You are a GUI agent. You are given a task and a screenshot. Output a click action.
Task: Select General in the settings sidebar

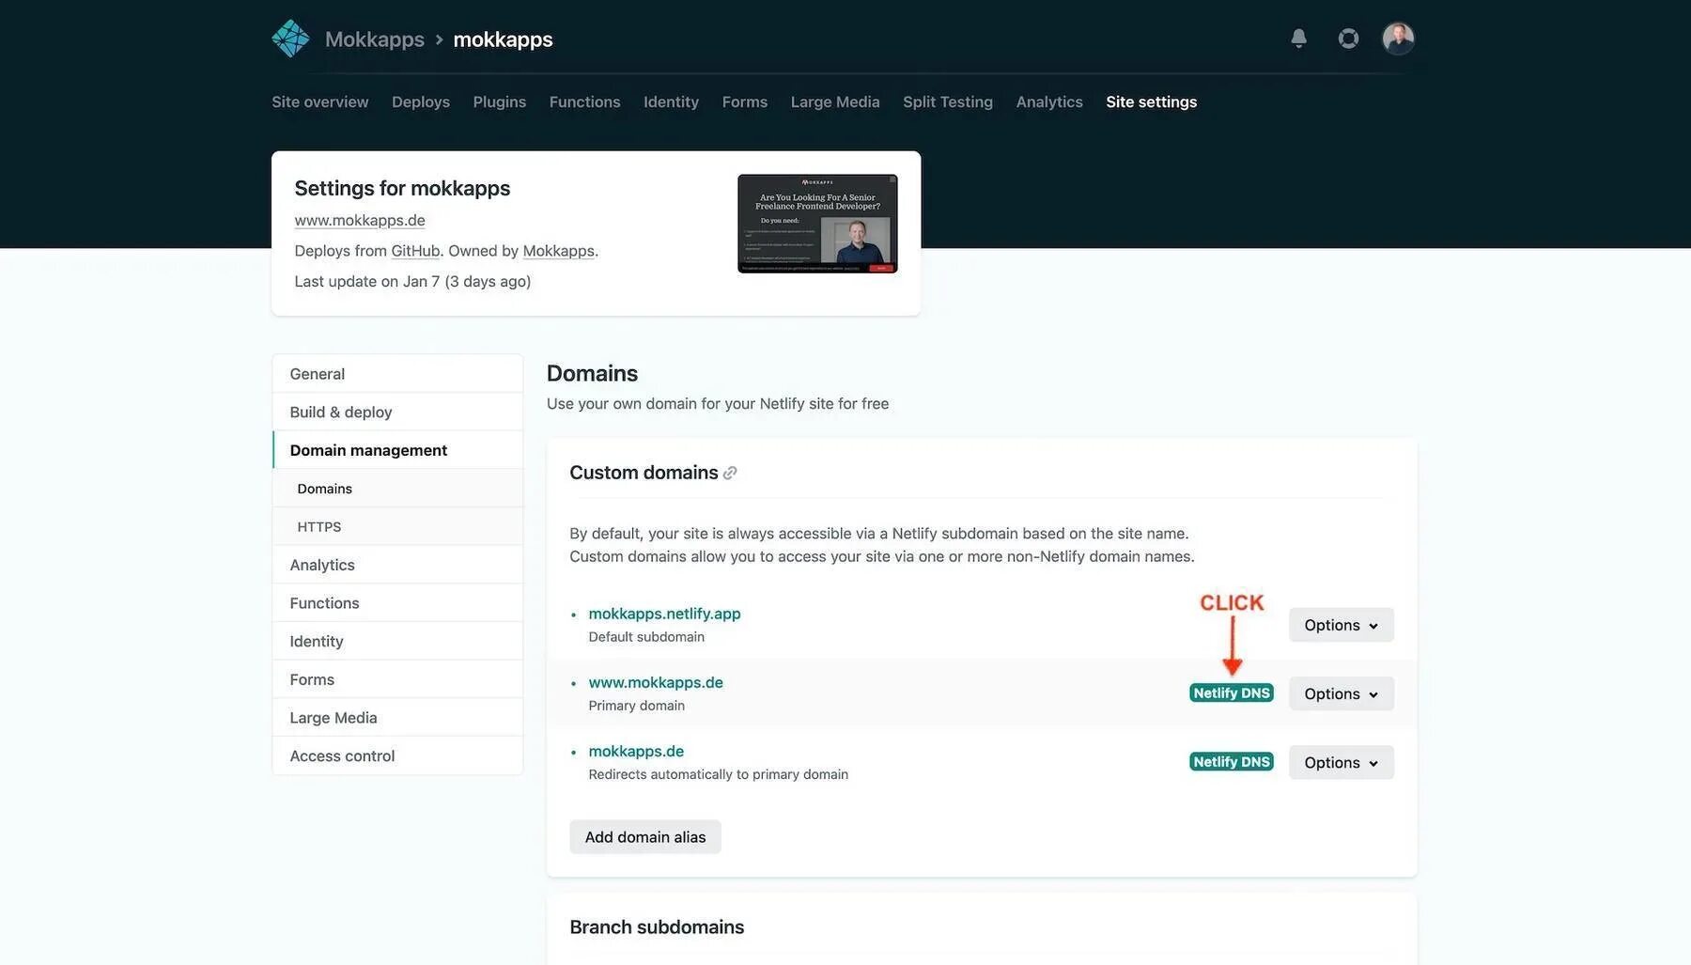pyautogui.click(x=397, y=374)
